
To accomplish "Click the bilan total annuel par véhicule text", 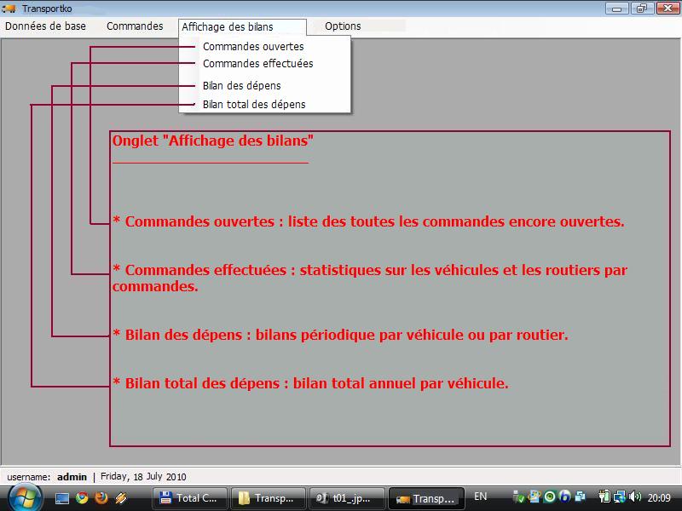I will (x=310, y=383).
